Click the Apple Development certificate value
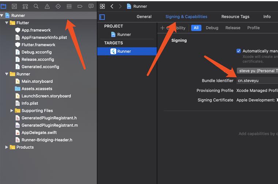 [x=257, y=100]
